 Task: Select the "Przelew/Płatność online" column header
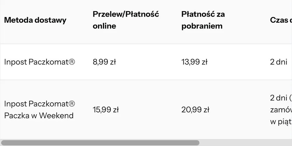tap(126, 20)
